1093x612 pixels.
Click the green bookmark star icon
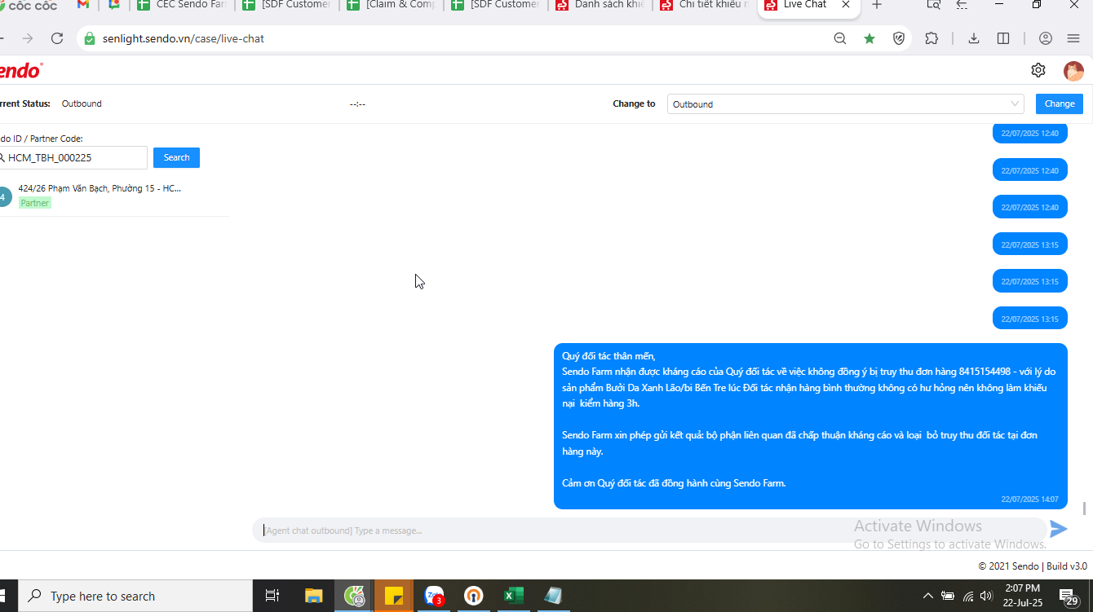pyautogui.click(x=870, y=38)
